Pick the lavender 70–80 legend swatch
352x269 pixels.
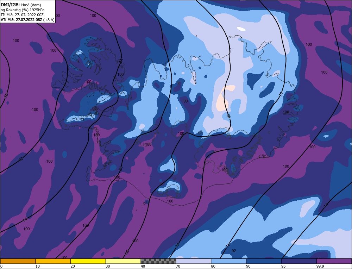(194, 261)
